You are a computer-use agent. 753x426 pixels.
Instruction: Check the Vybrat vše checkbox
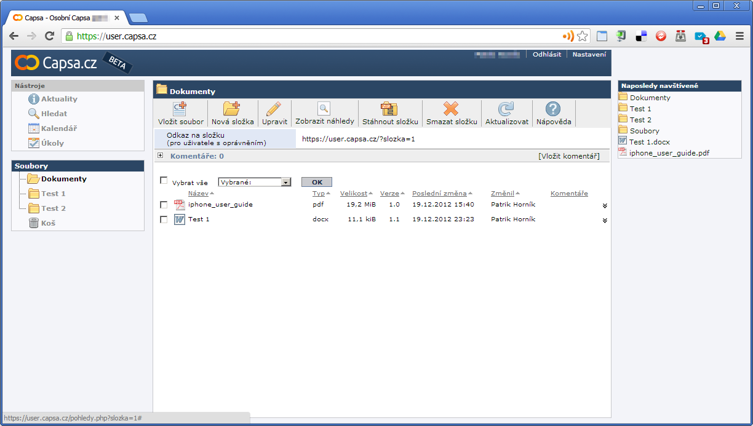tap(164, 181)
